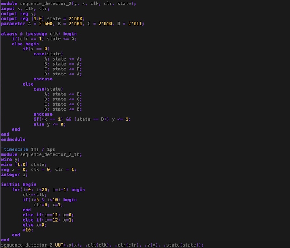The image size is (290, 248).
Task: Click the sequence_detector_2_tb module name
Action: [x=51, y=154]
